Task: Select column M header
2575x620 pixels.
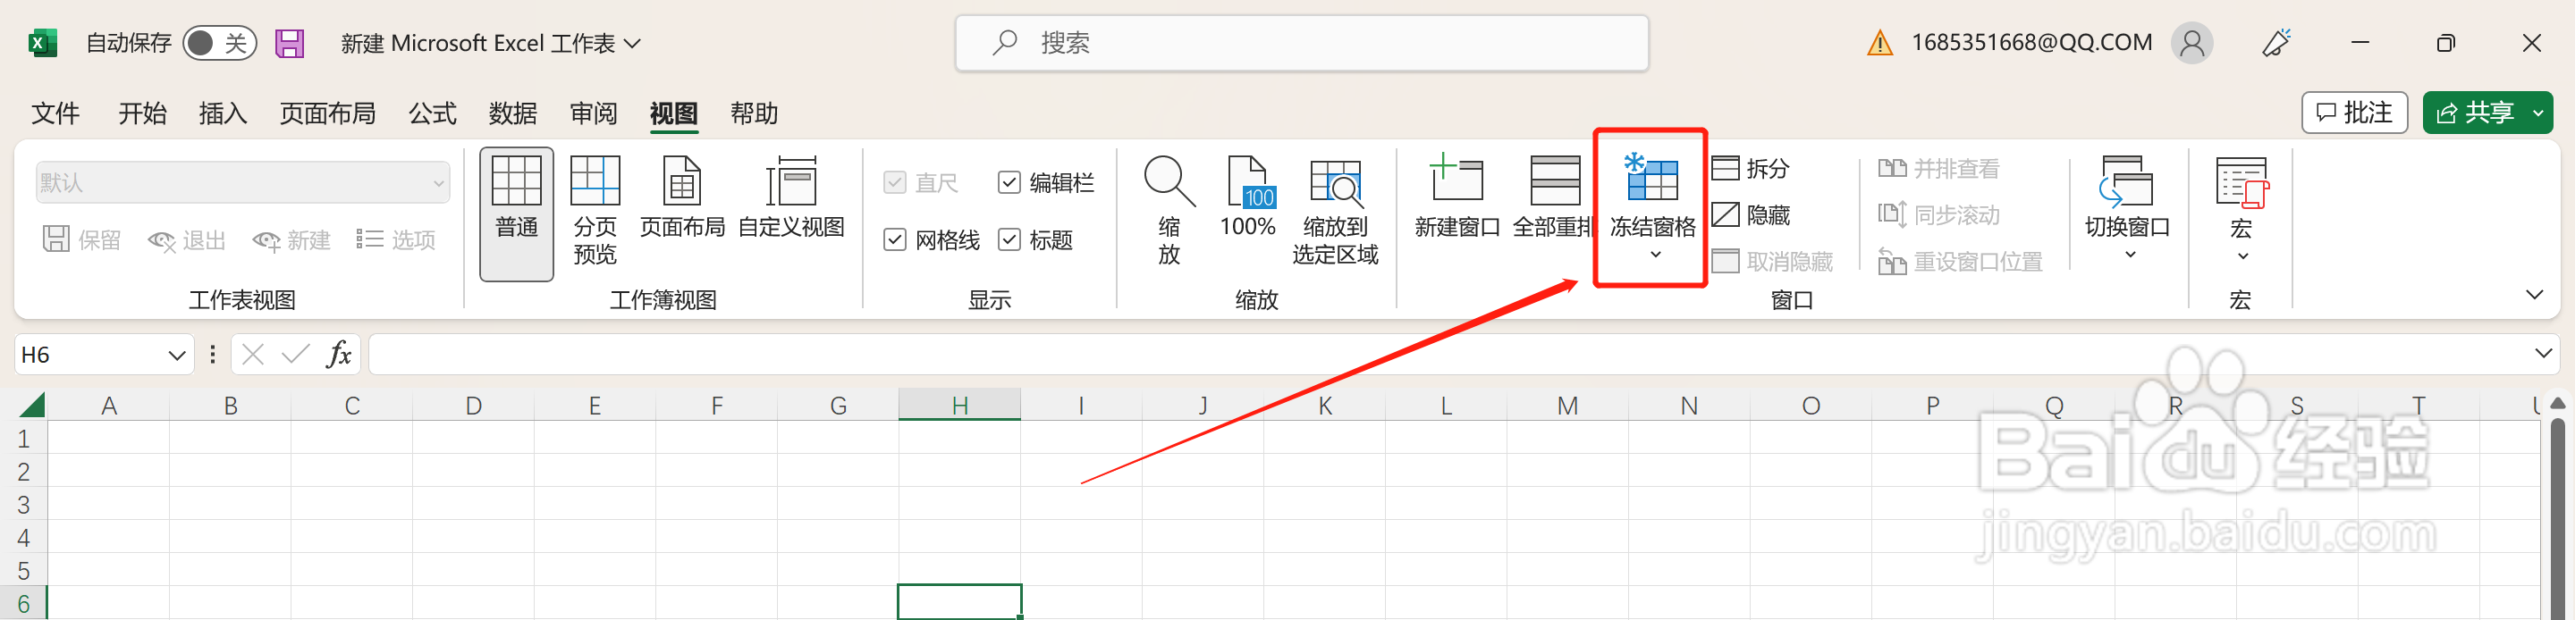Action: [x=1567, y=406]
